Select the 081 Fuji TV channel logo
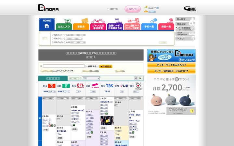 (138, 86)
